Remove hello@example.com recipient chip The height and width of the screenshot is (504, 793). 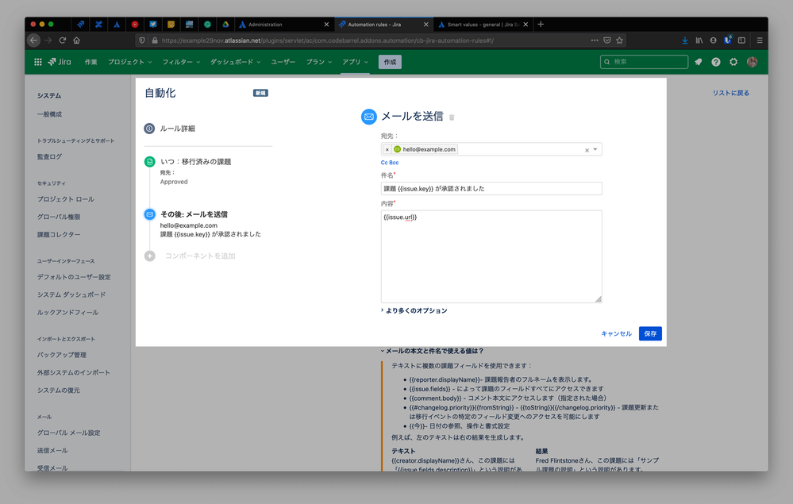click(387, 150)
